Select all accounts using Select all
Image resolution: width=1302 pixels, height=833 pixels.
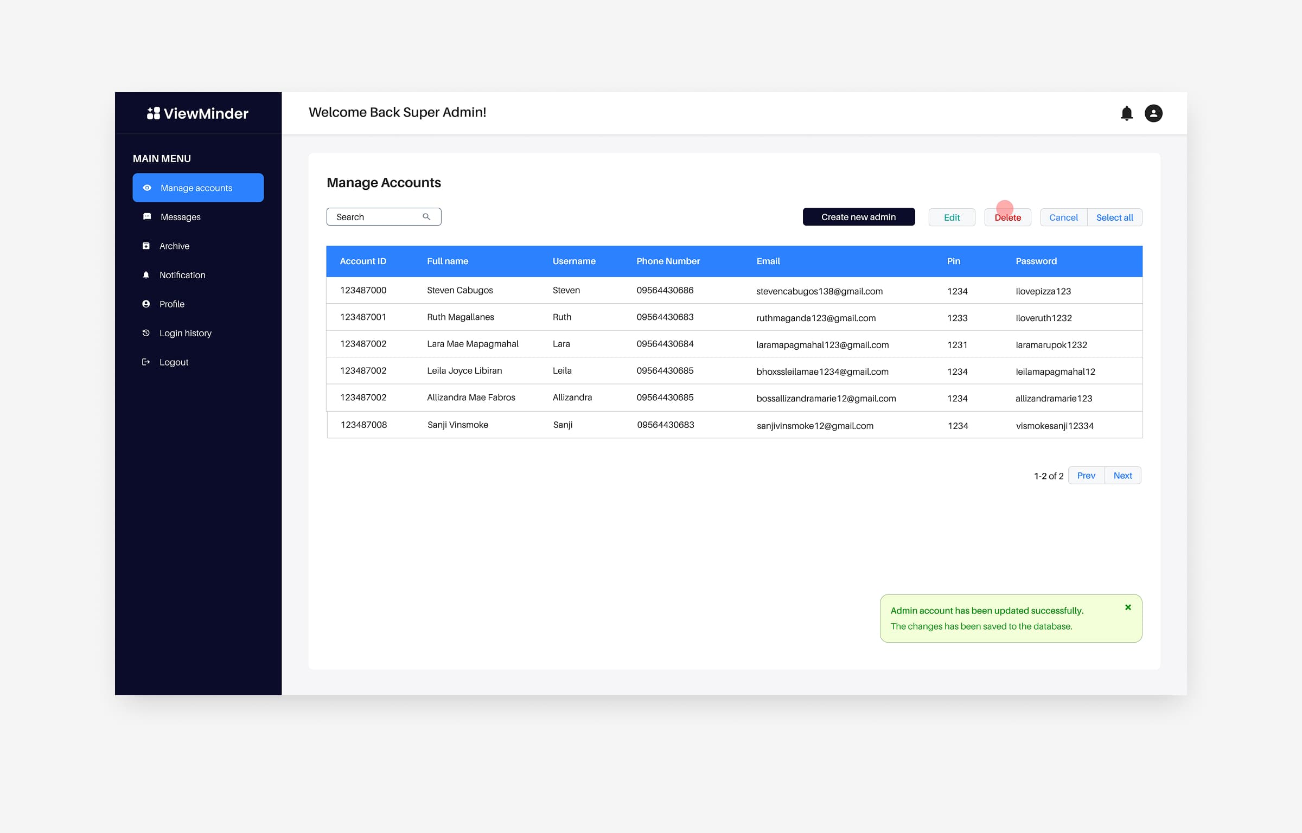point(1115,217)
